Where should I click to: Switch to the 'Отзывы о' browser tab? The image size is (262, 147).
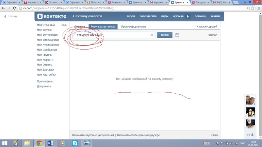(x=53, y=2)
